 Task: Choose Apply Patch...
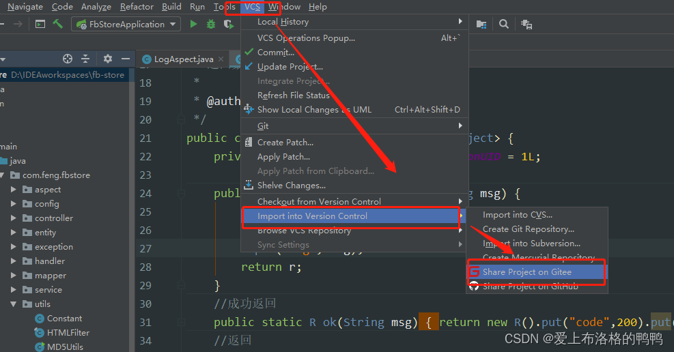pyautogui.click(x=354, y=157)
